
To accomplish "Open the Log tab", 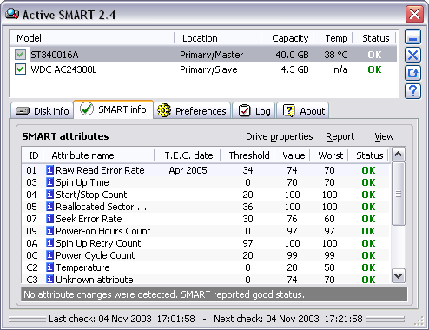I will pyautogui.click(x=254, y=110).
